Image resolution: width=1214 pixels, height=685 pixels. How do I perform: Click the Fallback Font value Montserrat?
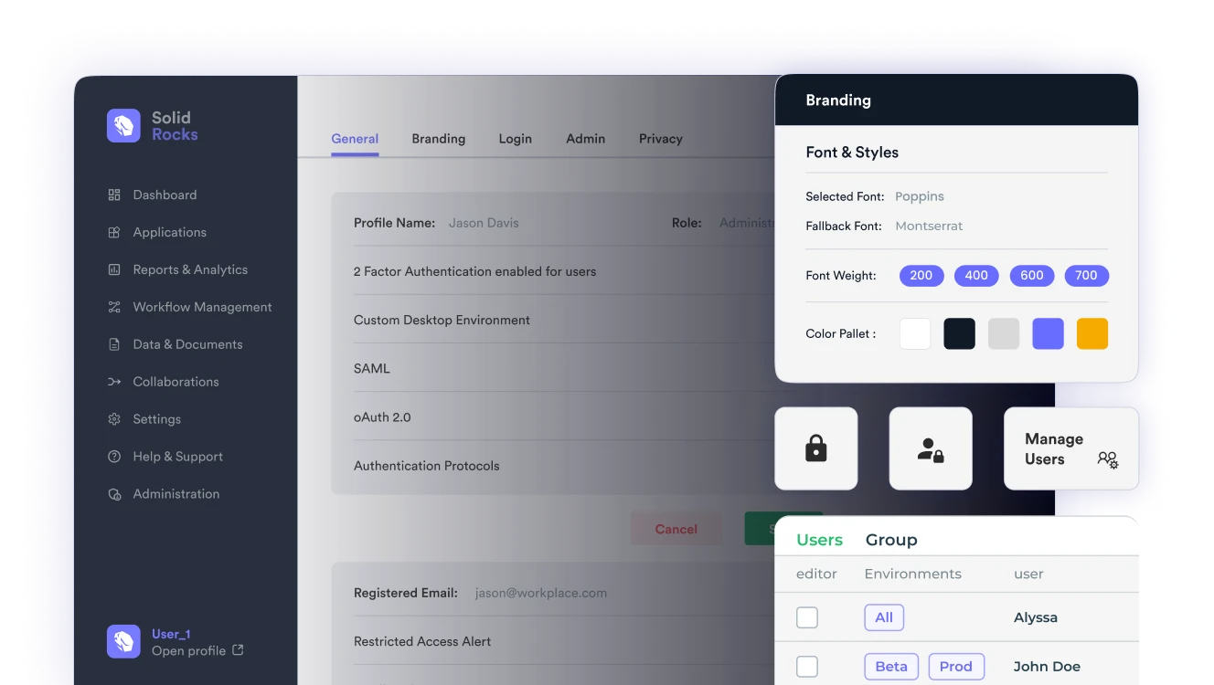pyautogui.click(x=929, y=226)
